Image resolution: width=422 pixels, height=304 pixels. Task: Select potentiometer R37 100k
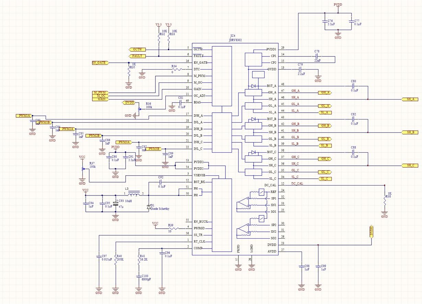point(82,169)
